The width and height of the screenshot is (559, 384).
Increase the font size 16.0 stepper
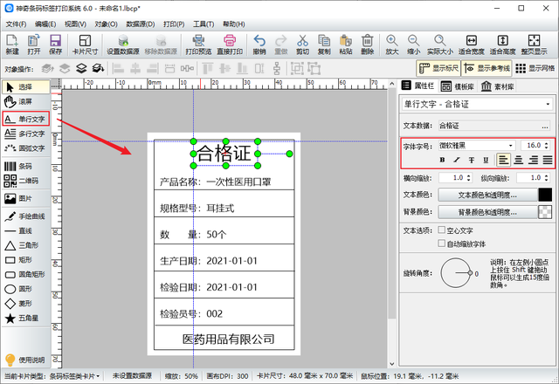(x=547, y=143)
